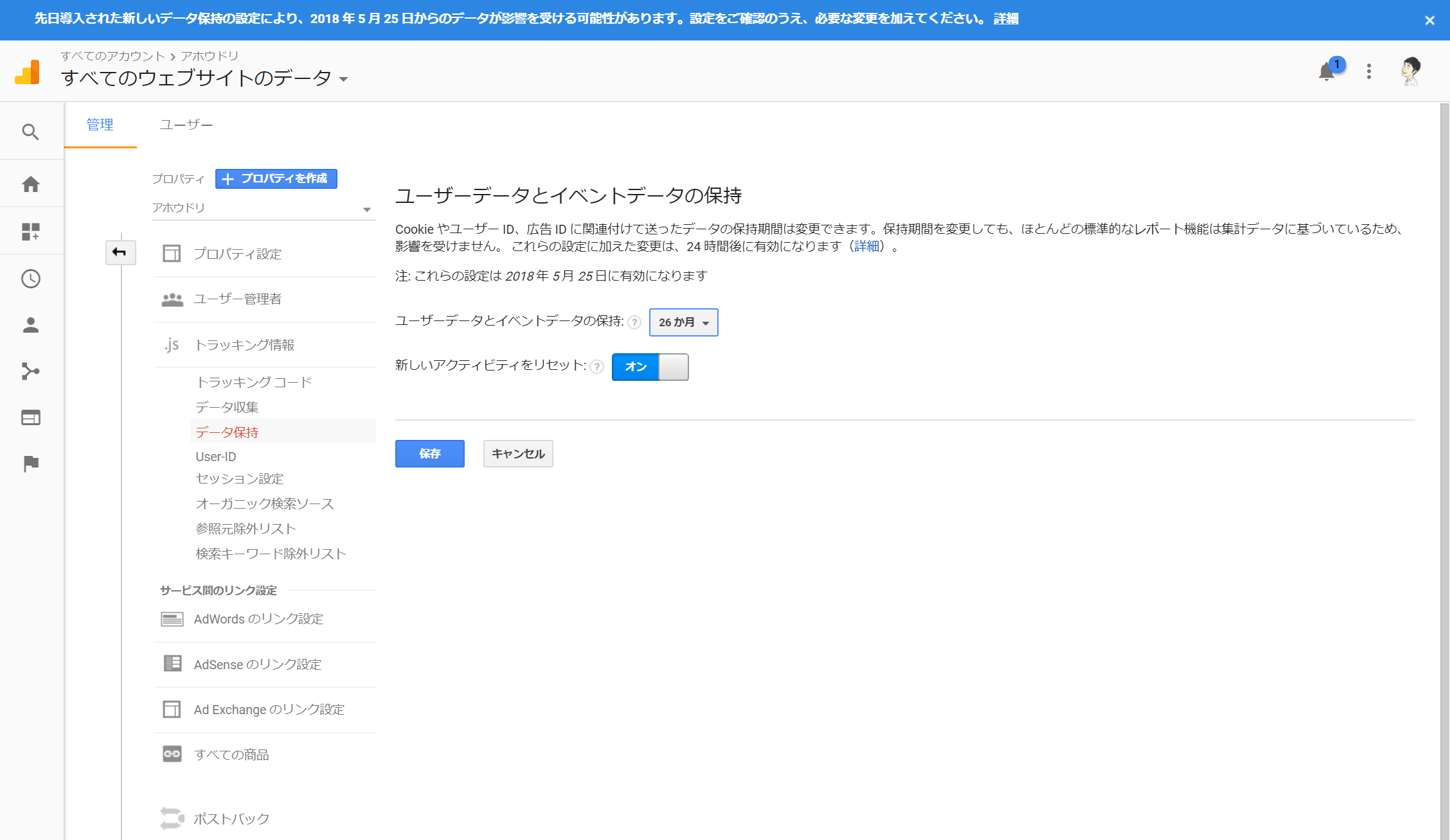This screenshot has width=1450, height=840.
Task: Click the vertical page scrollbar
Action: click(1444, 471)
